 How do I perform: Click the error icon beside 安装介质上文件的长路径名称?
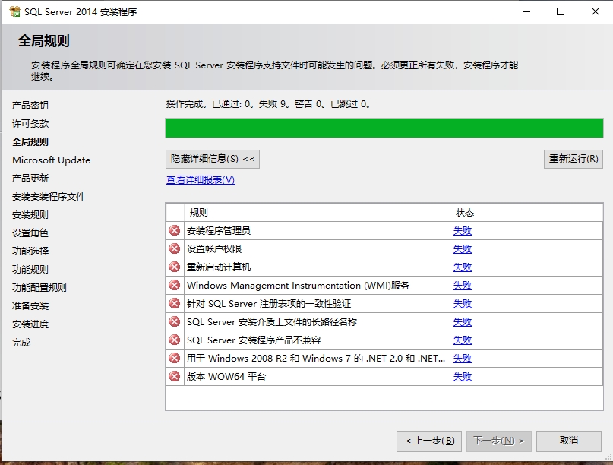(x=175, y=321)
